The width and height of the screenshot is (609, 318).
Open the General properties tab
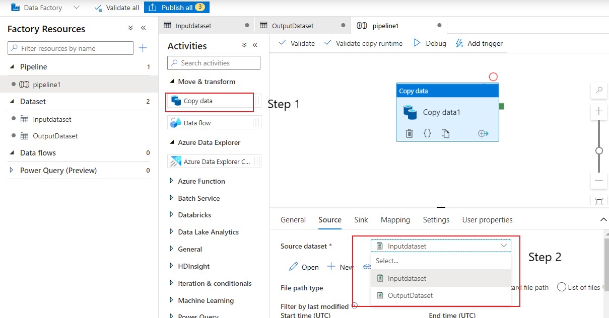click(293, 220)
